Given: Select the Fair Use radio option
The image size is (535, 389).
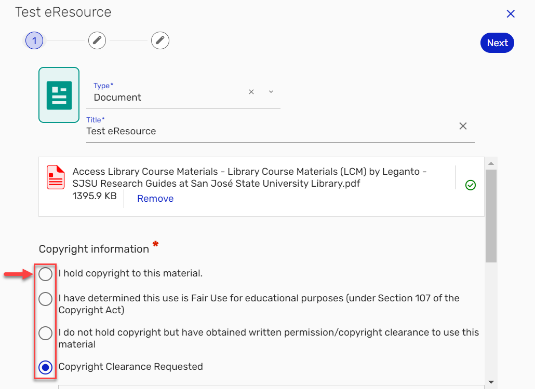Looking at the screenshot, I should pyautogui.click(x=45, y=299).
